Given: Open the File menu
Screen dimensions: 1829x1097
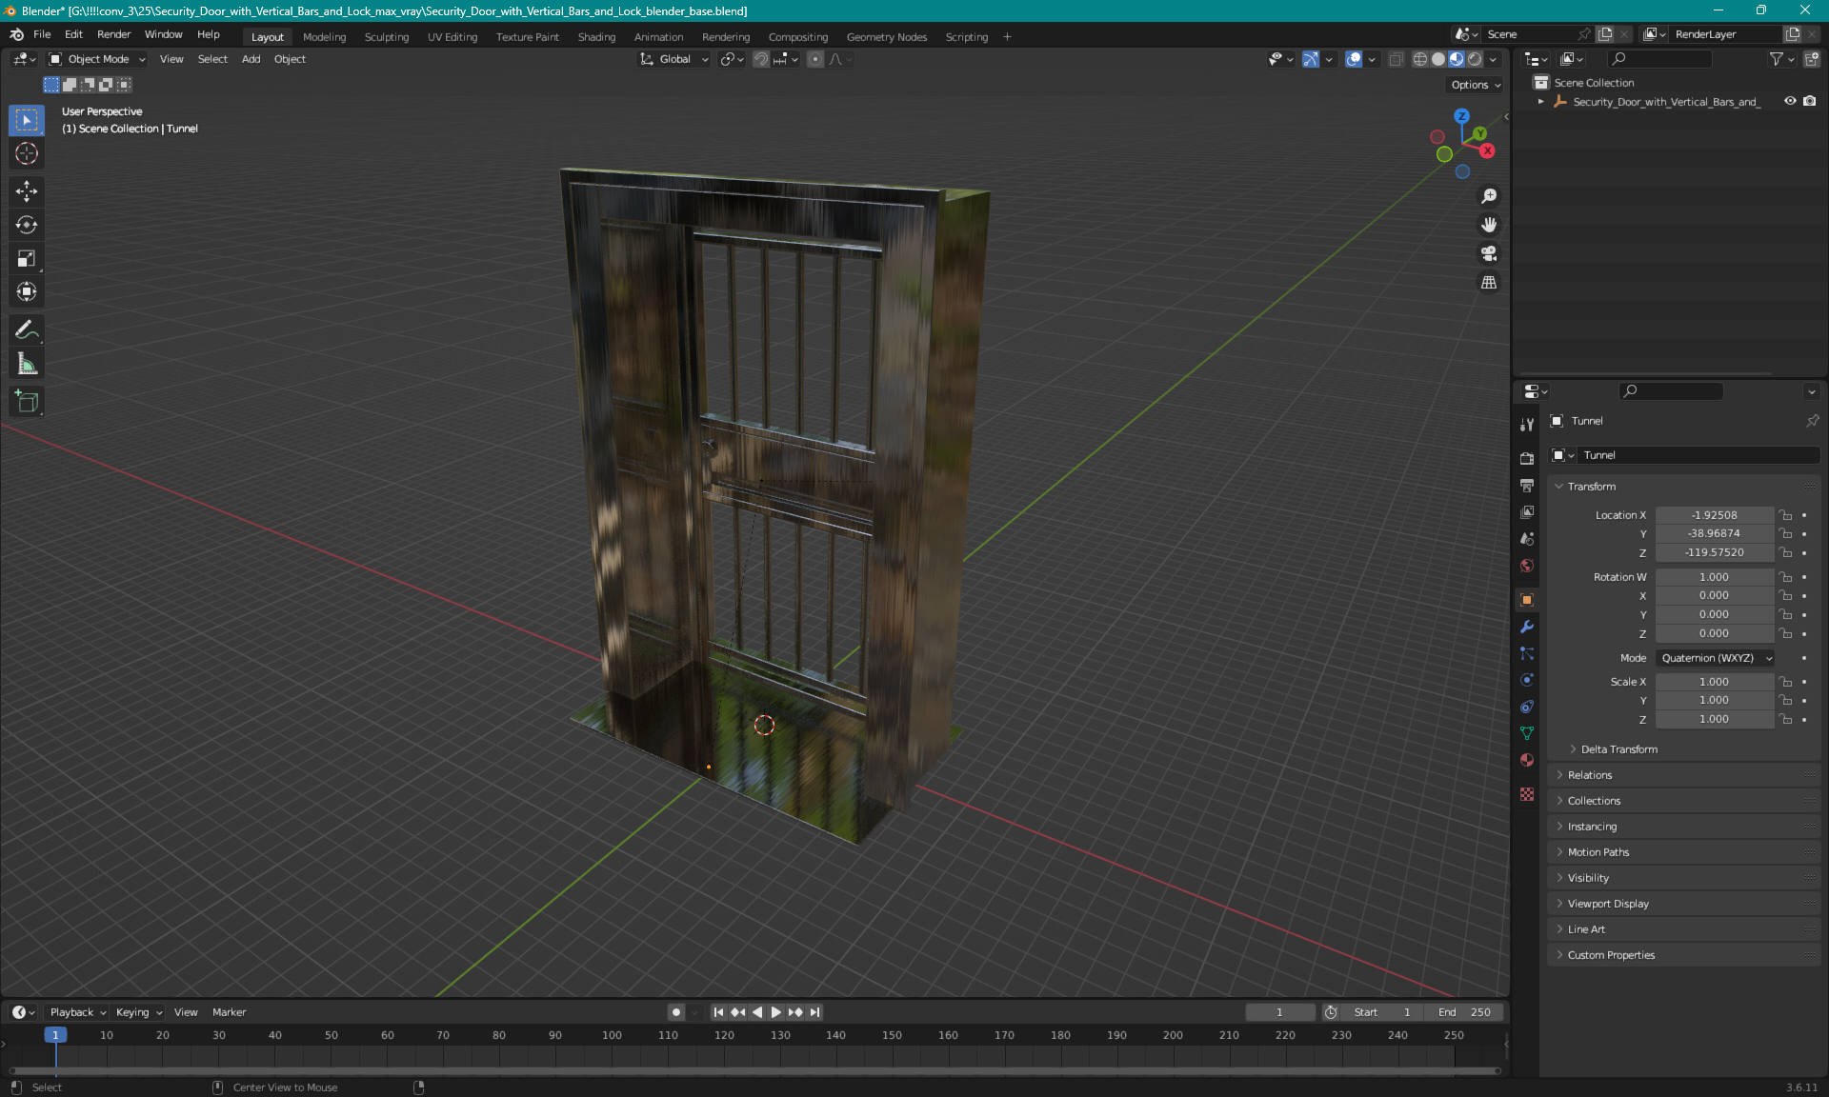Looking at the screenshot, I should point(42,34).
